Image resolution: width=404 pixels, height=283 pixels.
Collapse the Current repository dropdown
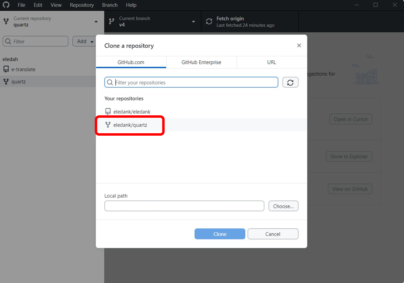coord(52,21)
